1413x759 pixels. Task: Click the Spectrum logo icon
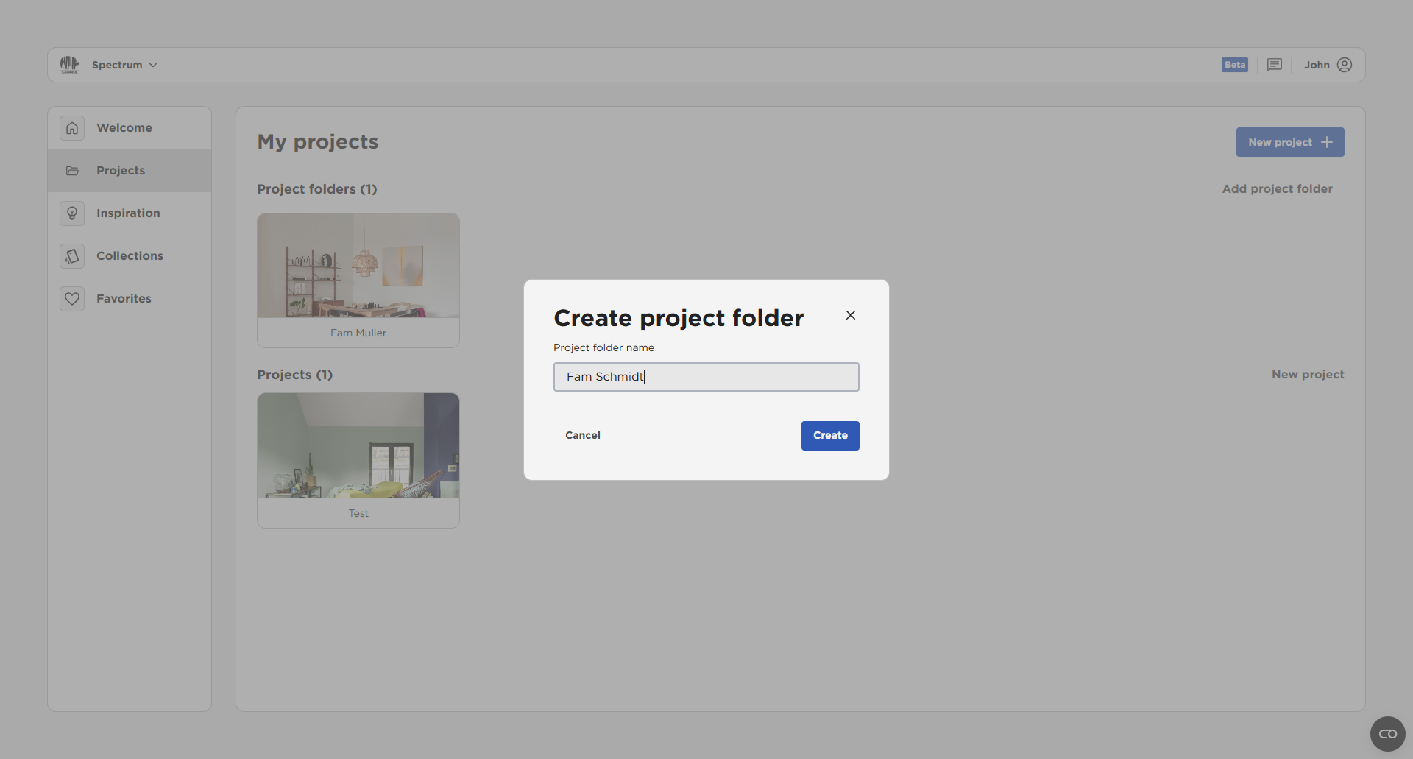coord(69,64)
